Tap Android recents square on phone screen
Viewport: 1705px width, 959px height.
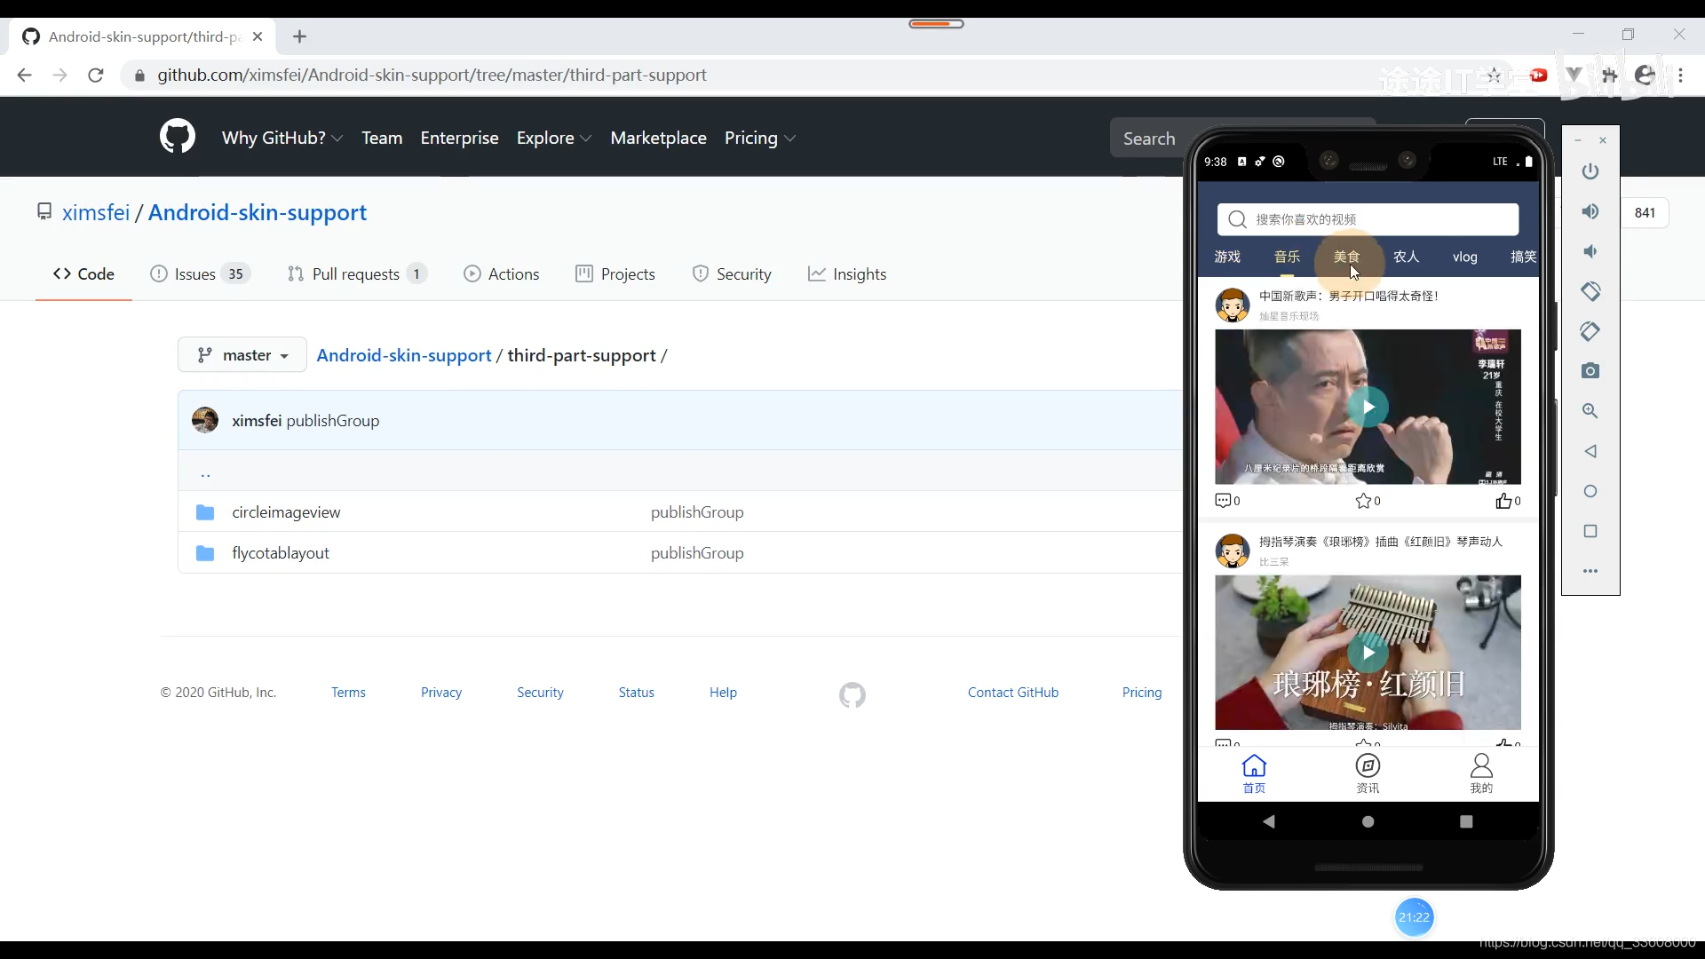click(1466, 821)
